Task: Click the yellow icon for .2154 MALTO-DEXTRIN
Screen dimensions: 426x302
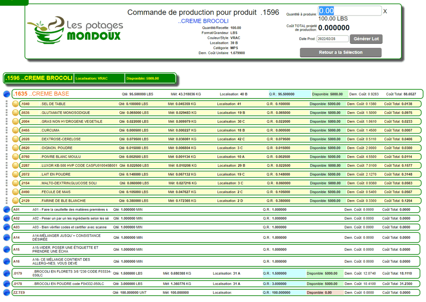Action: pos(15,183)
